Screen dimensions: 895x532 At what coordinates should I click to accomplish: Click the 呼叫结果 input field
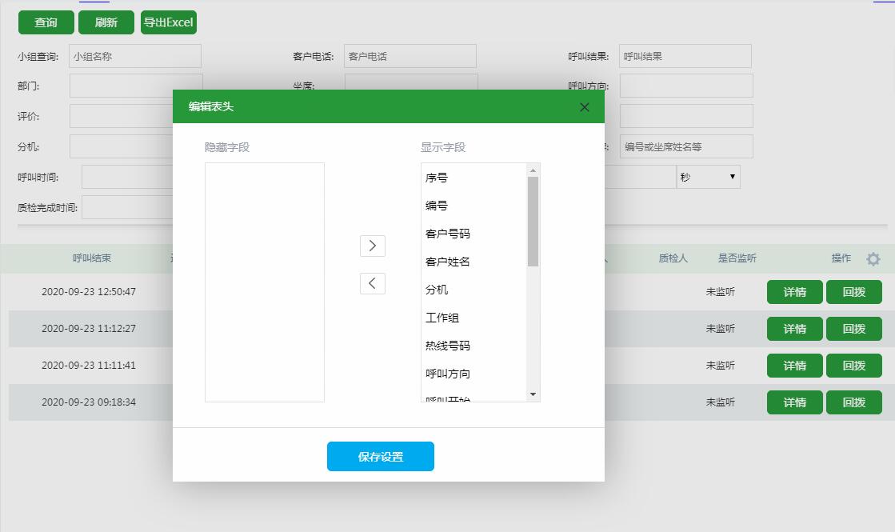pyautogui.click(x=685, y=56)
